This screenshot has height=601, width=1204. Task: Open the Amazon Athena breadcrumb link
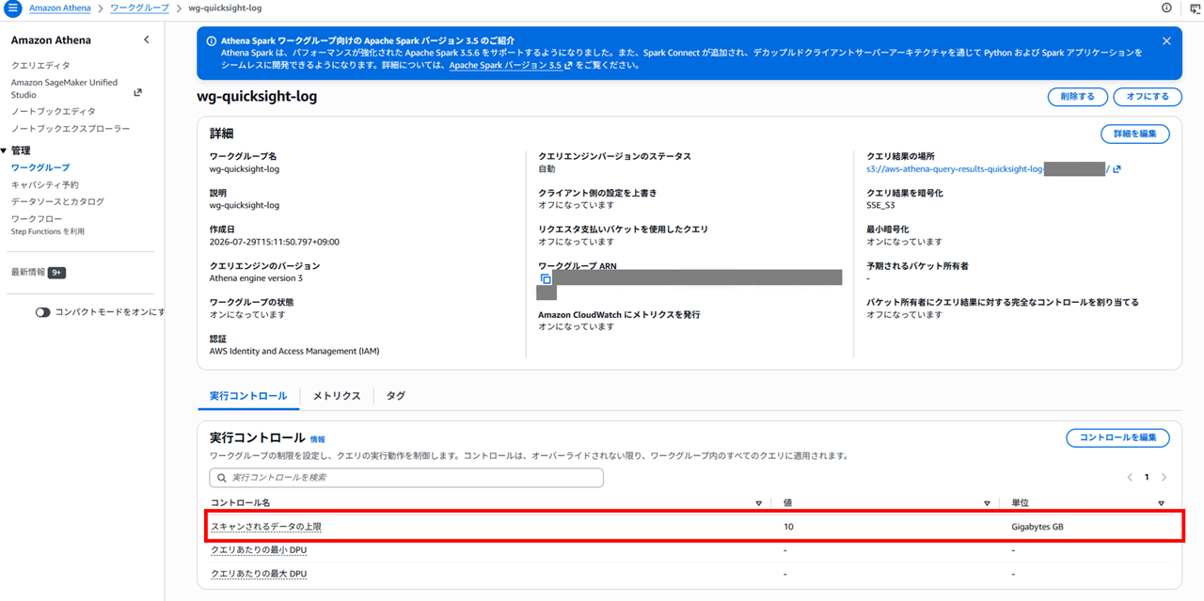60,8
